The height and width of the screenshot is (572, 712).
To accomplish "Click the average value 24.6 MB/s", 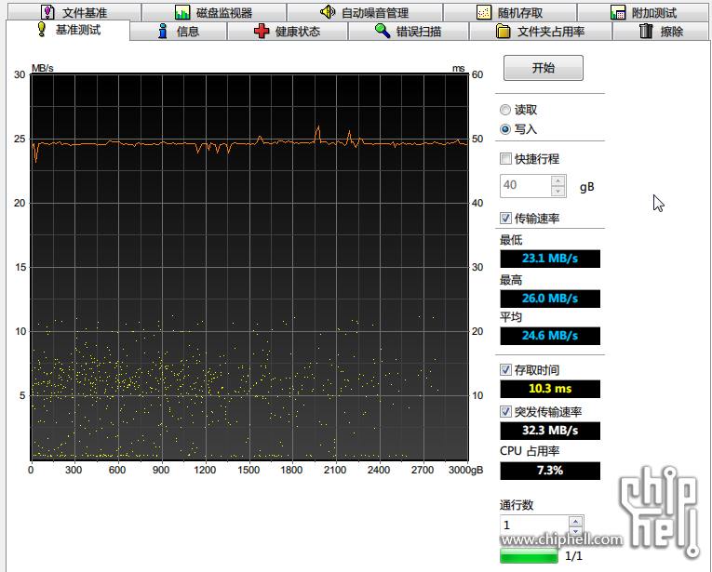I will click(550, 336).
